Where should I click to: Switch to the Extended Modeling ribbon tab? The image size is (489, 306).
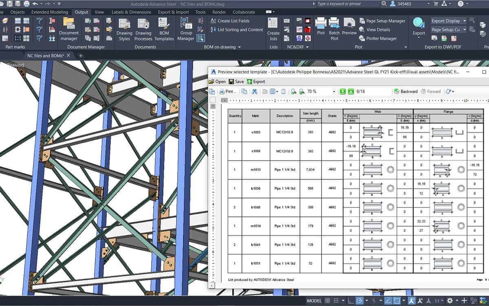[x=50, y=12]
